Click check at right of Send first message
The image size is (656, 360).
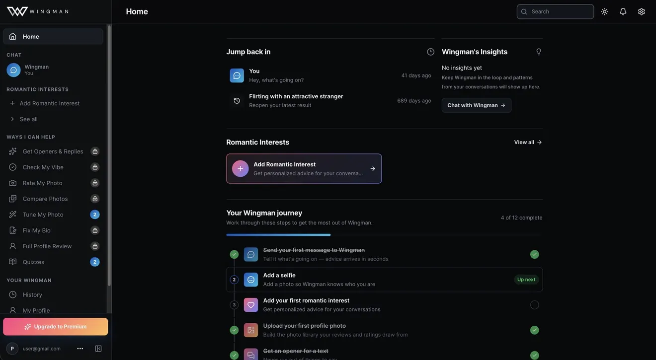tap(535, 255)
